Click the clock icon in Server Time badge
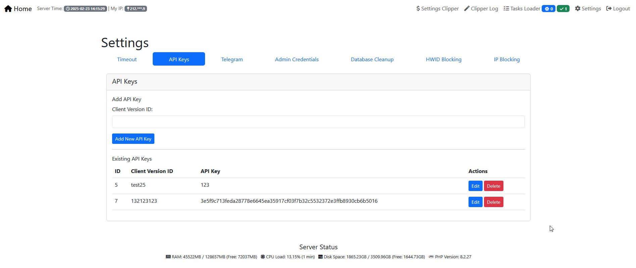 (x=68, y=9)
